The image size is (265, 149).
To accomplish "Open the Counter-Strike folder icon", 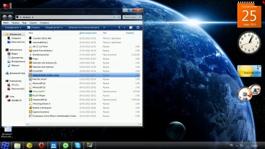I will (30, 38).
